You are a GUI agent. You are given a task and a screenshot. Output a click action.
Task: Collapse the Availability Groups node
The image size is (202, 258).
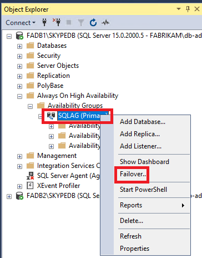coord(30,106)
